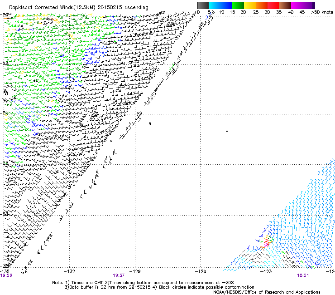The height and width of the screenshot is (295, 335).
Task: Click the '10' legend scale label
Action: [x=221, y=12]
